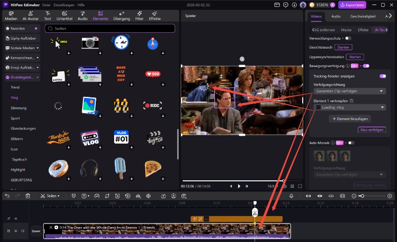Screen dimensions: 397x242
Task: Toggle Bewegungsverfolgung motion tracking switch
Action: [366, 66]
